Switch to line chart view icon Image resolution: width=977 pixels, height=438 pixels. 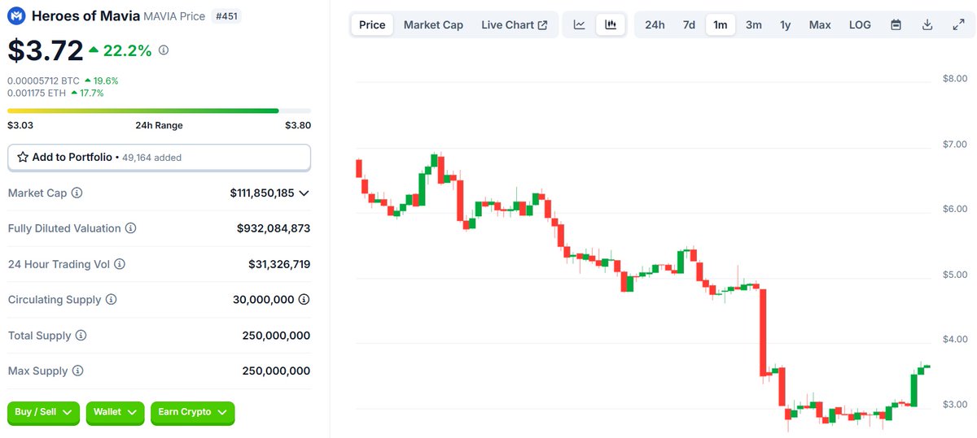(580, 24)
